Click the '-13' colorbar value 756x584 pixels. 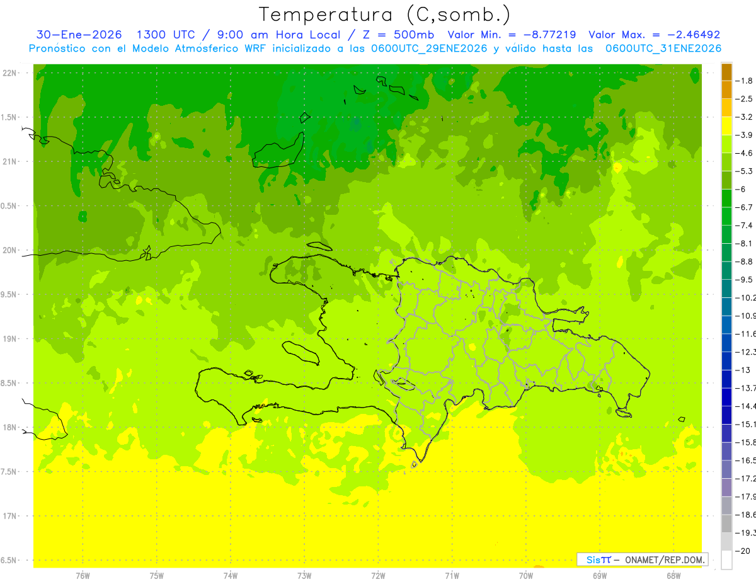click(x=743, y=370)
